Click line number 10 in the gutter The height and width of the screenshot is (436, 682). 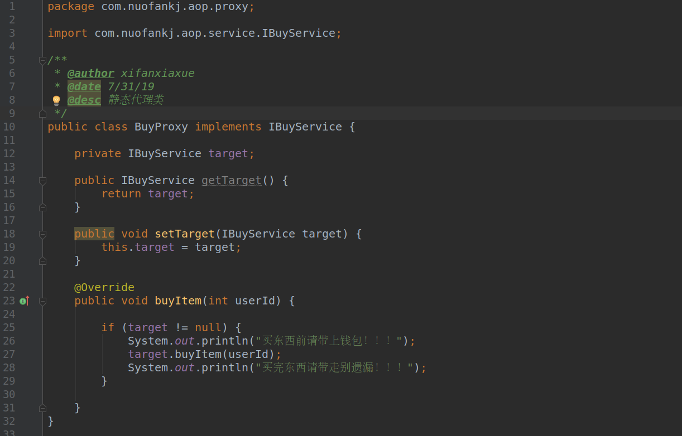9,127
